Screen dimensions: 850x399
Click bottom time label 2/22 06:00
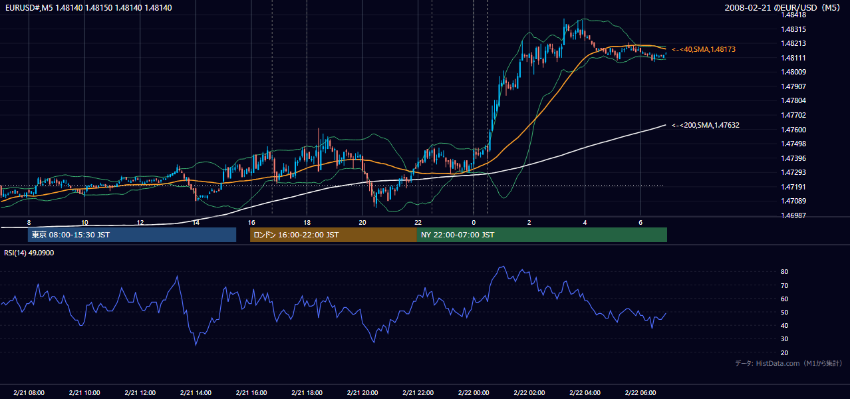click(x=640, y=393)
